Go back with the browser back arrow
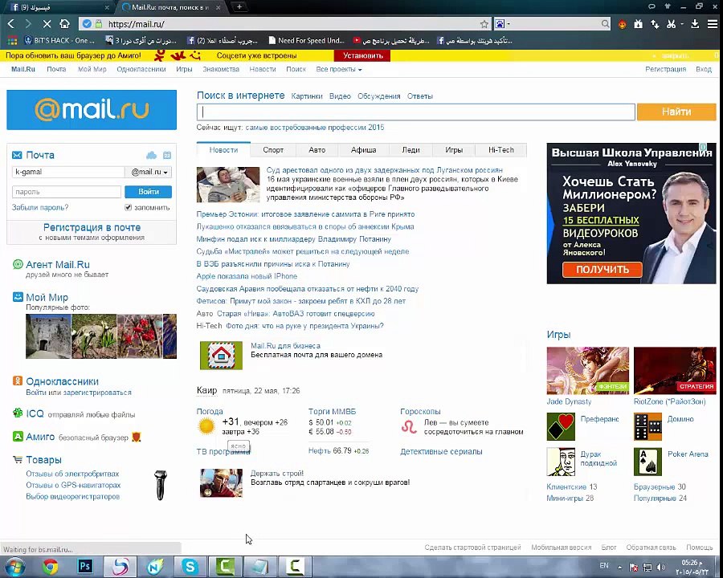723x578 pixels. point(11,24)
